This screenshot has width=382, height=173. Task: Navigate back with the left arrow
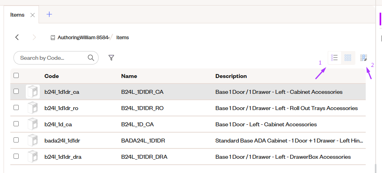click(x=17, y=37)
